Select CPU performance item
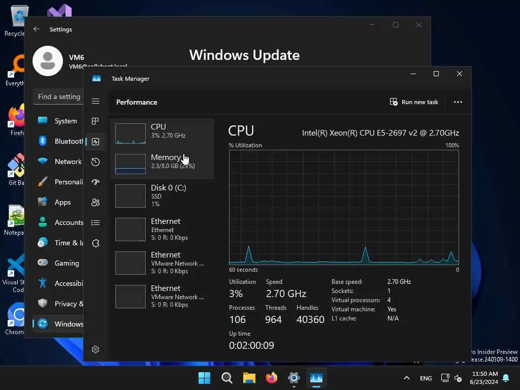The width and height of the screenshot is (520, 390). tap(162, 134)
